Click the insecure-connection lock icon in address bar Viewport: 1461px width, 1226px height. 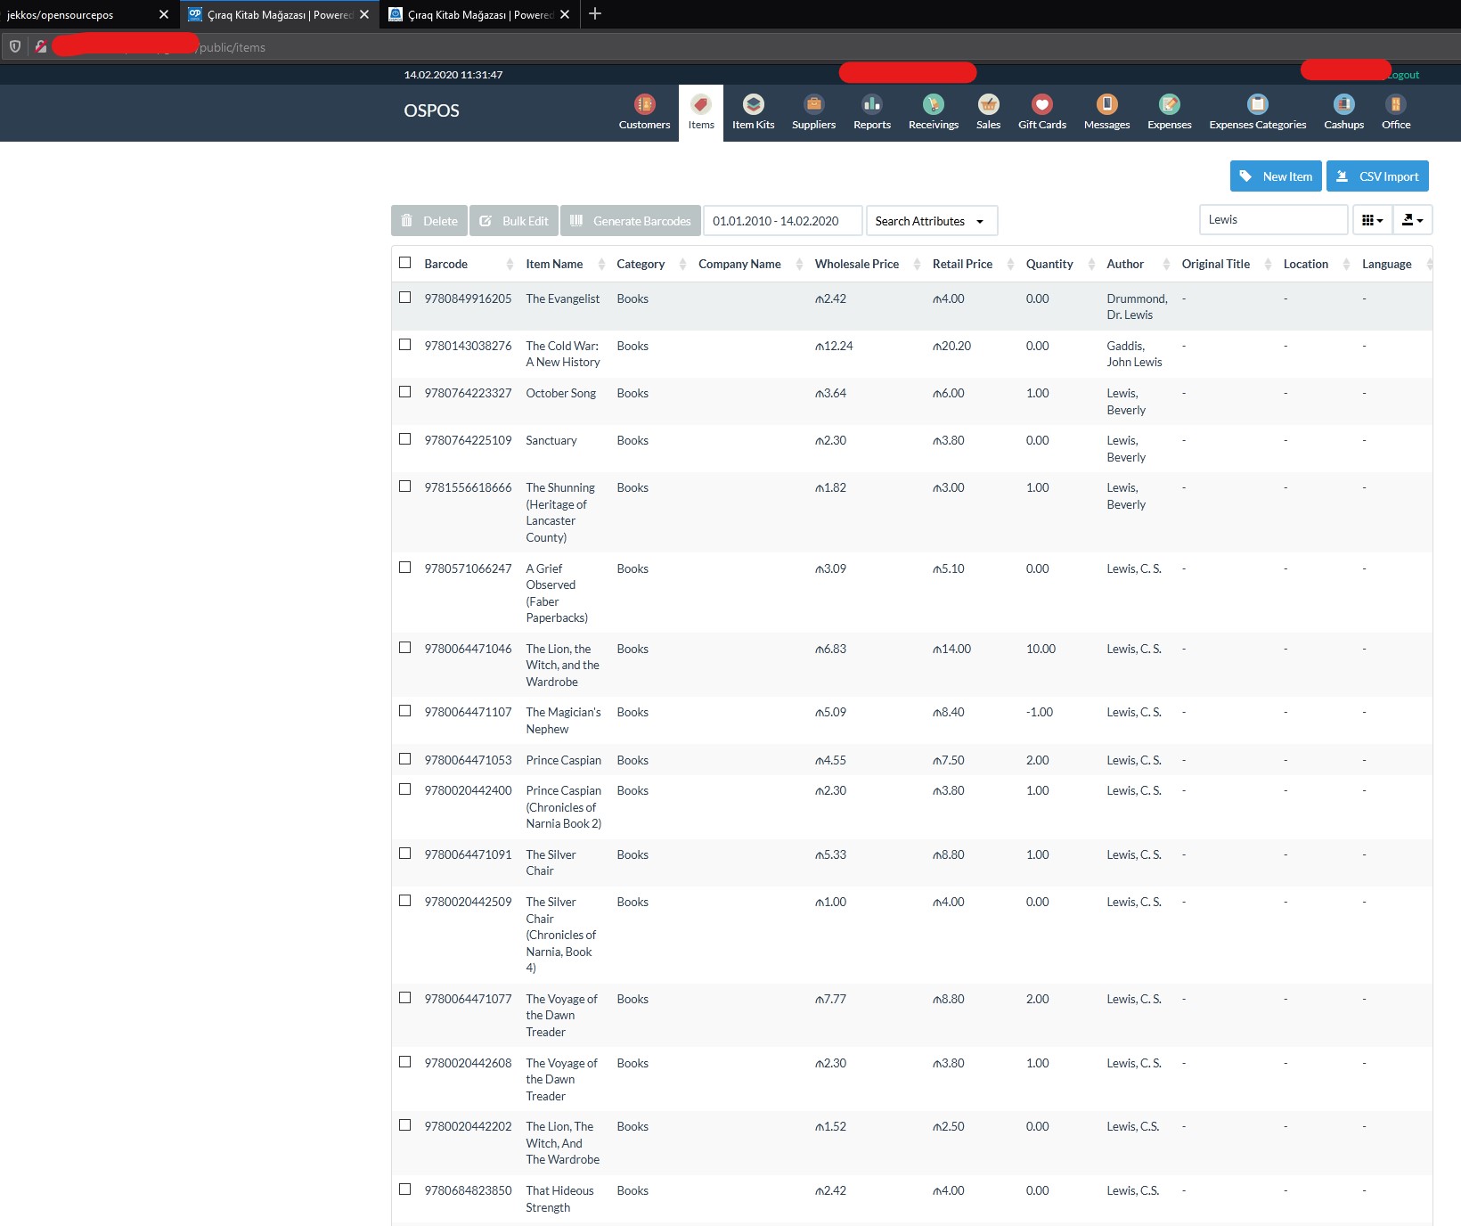coord(40,46)
